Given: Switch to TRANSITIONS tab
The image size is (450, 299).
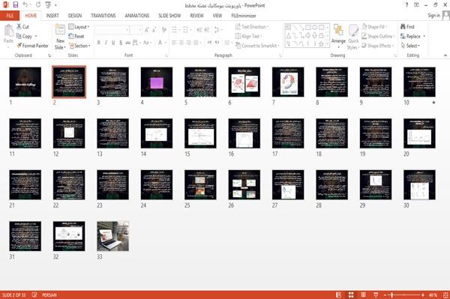Looking at the screenshot, I should [103, 16].
